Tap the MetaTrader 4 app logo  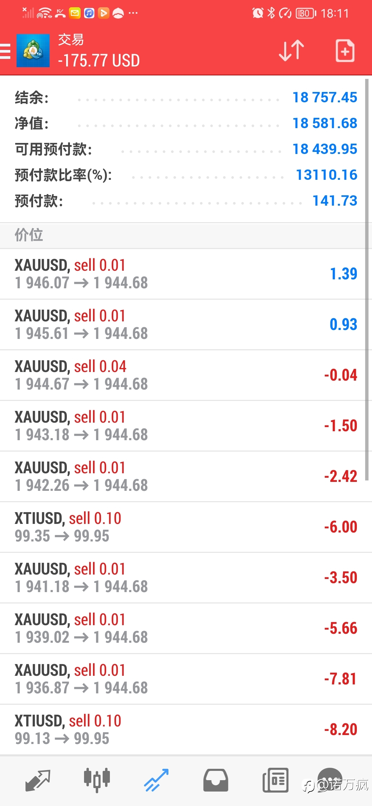point(33,51)
